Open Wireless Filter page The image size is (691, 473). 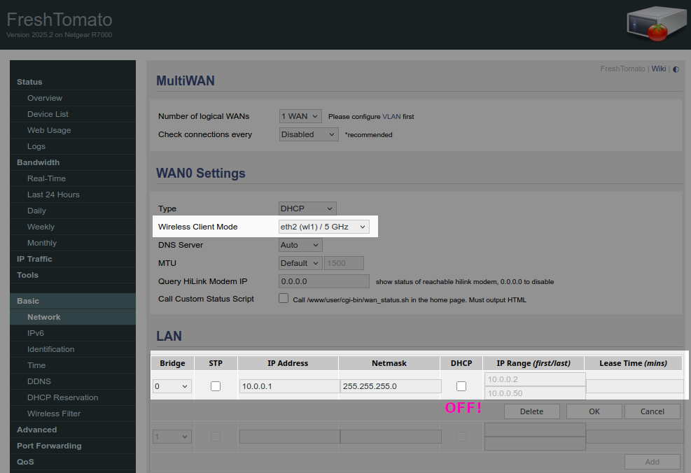[x=54, y=414]
